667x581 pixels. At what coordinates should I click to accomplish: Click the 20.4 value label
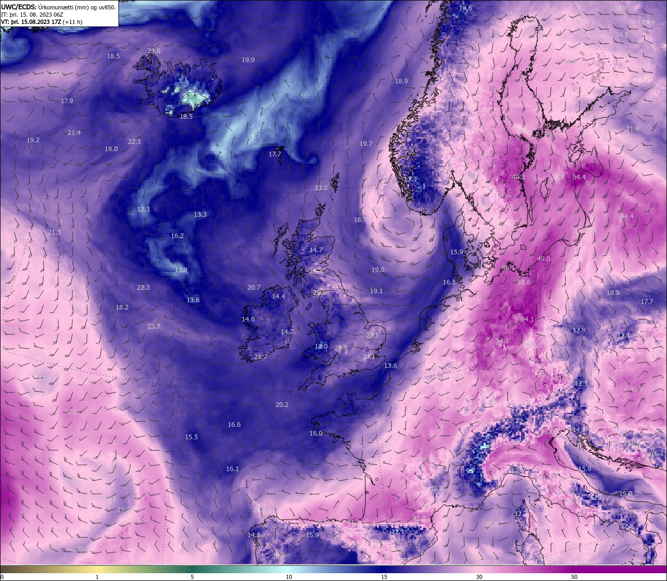pyautogui.click(x=278, y=557)
